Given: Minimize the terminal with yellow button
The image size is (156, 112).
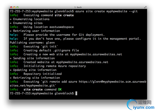Looking at the screenshot, I should tap(14, 7).
